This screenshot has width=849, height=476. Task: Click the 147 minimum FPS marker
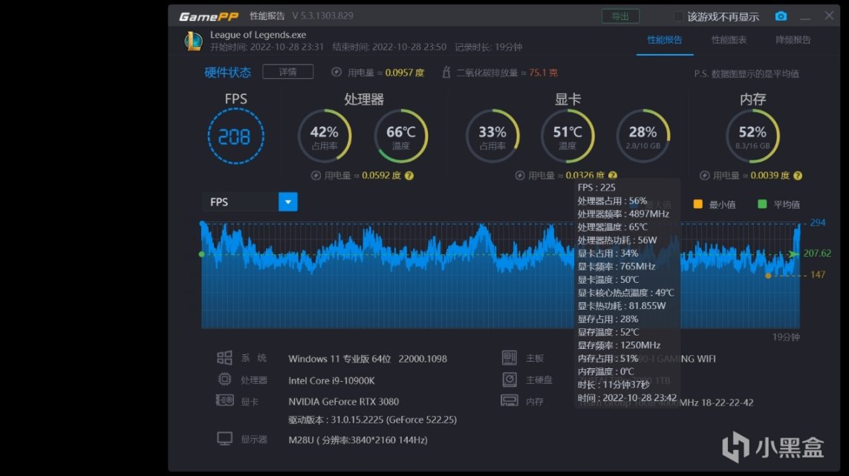pos(818,275)
